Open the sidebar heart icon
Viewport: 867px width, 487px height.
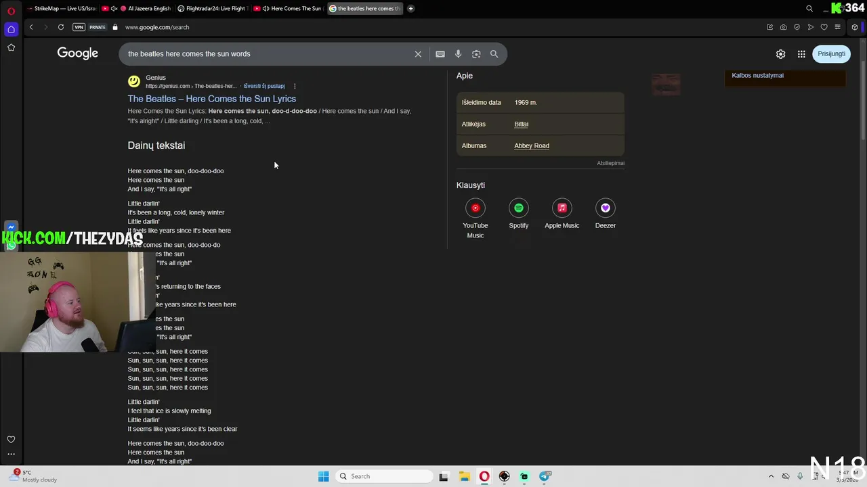11,440
